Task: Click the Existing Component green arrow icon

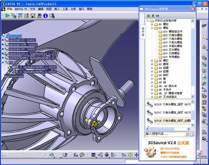Action: [204, 77]
